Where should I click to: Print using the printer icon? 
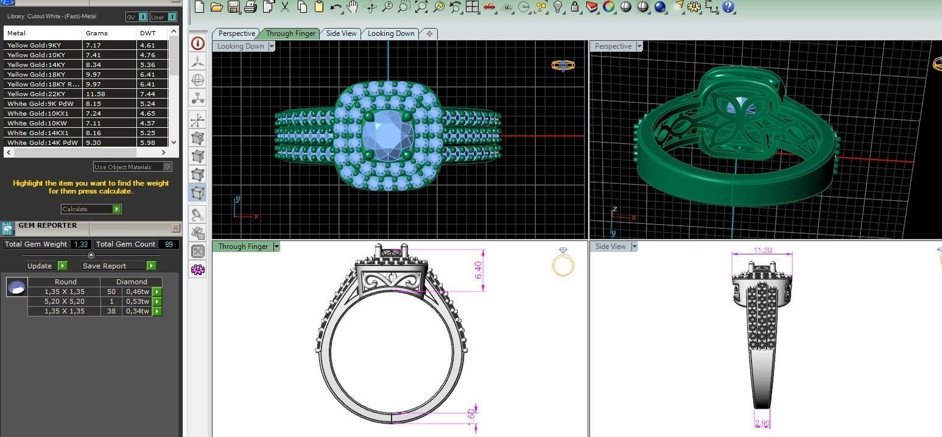(250, 7)
